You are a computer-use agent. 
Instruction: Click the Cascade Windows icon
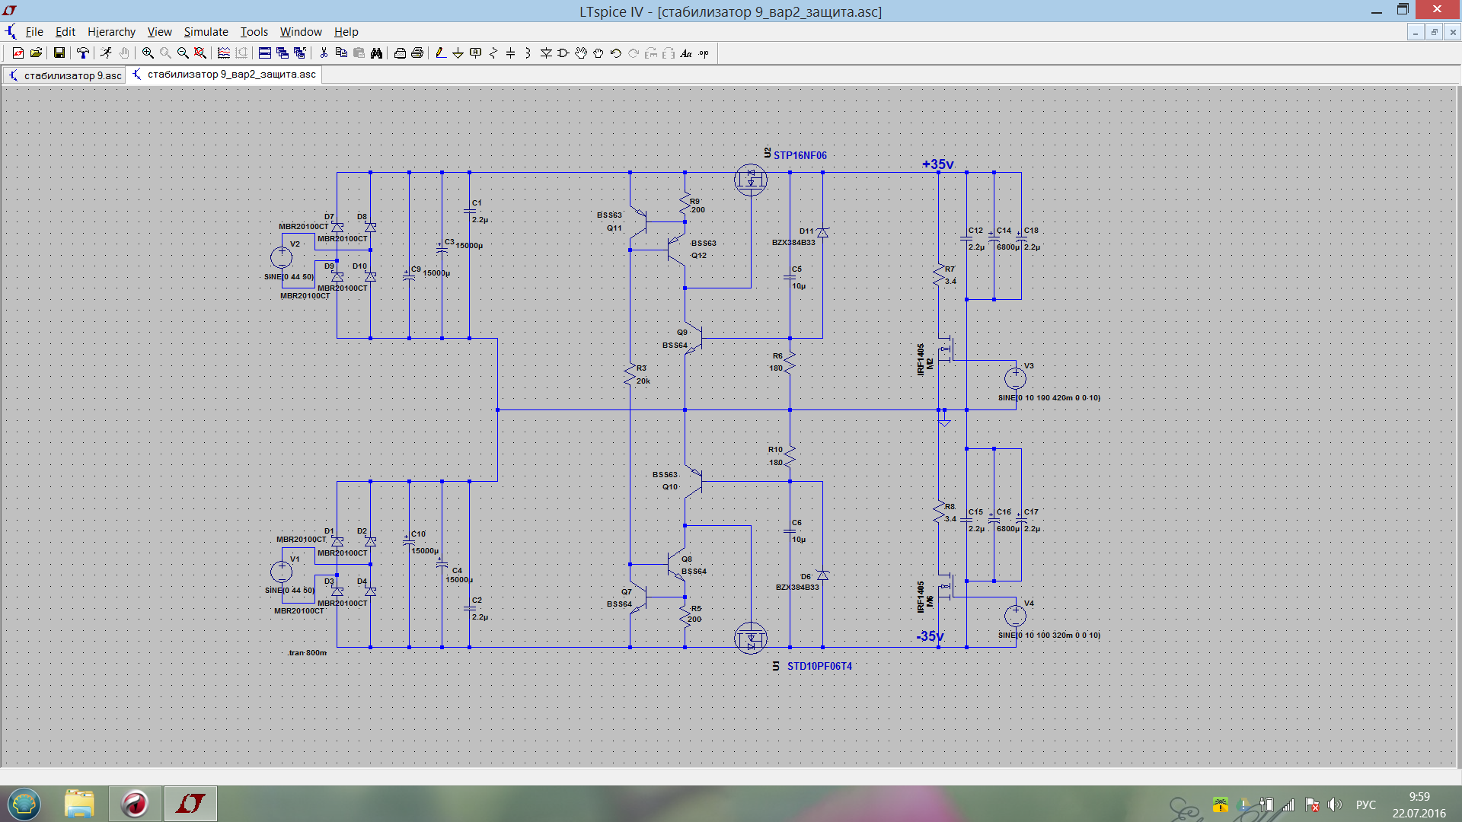pyautogui.click(x=283, y=53)
